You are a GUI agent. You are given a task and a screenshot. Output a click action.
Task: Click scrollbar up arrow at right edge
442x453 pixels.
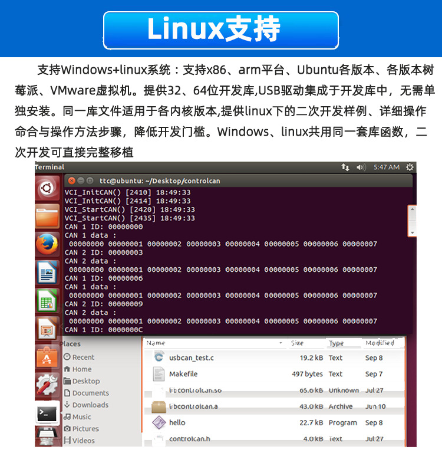pyautogui.click(x=413, y=209)
